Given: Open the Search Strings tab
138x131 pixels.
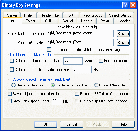Looking at the screenshot, I should 120,15.
